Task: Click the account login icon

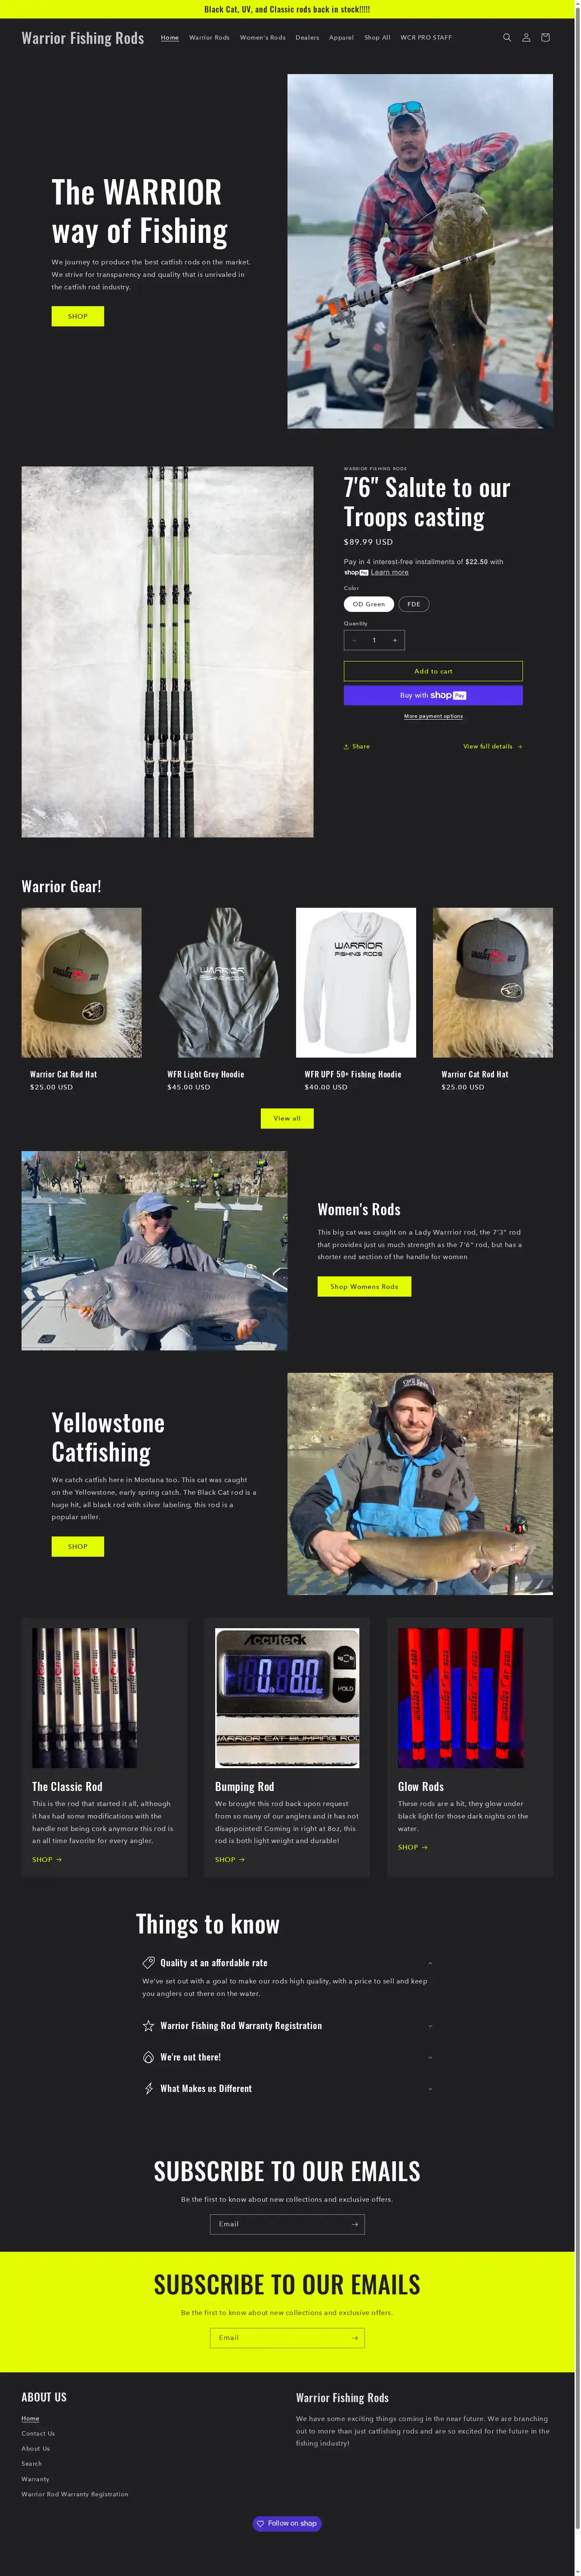Action: 526,38
